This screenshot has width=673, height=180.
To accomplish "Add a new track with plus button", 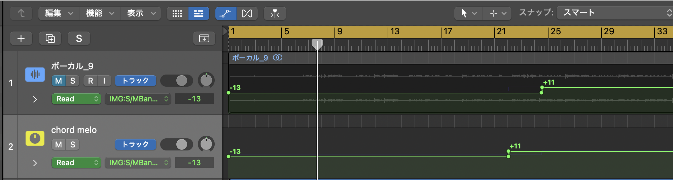I will [21, 38].
